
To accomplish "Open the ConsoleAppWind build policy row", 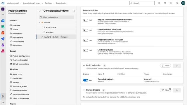I will (132, 80).
